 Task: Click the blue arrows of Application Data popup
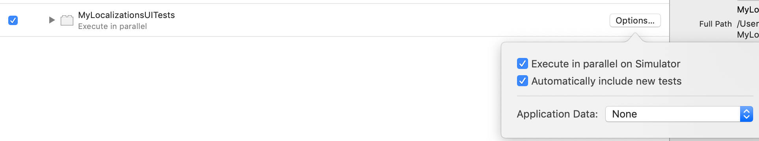click(x=746, y=114)
